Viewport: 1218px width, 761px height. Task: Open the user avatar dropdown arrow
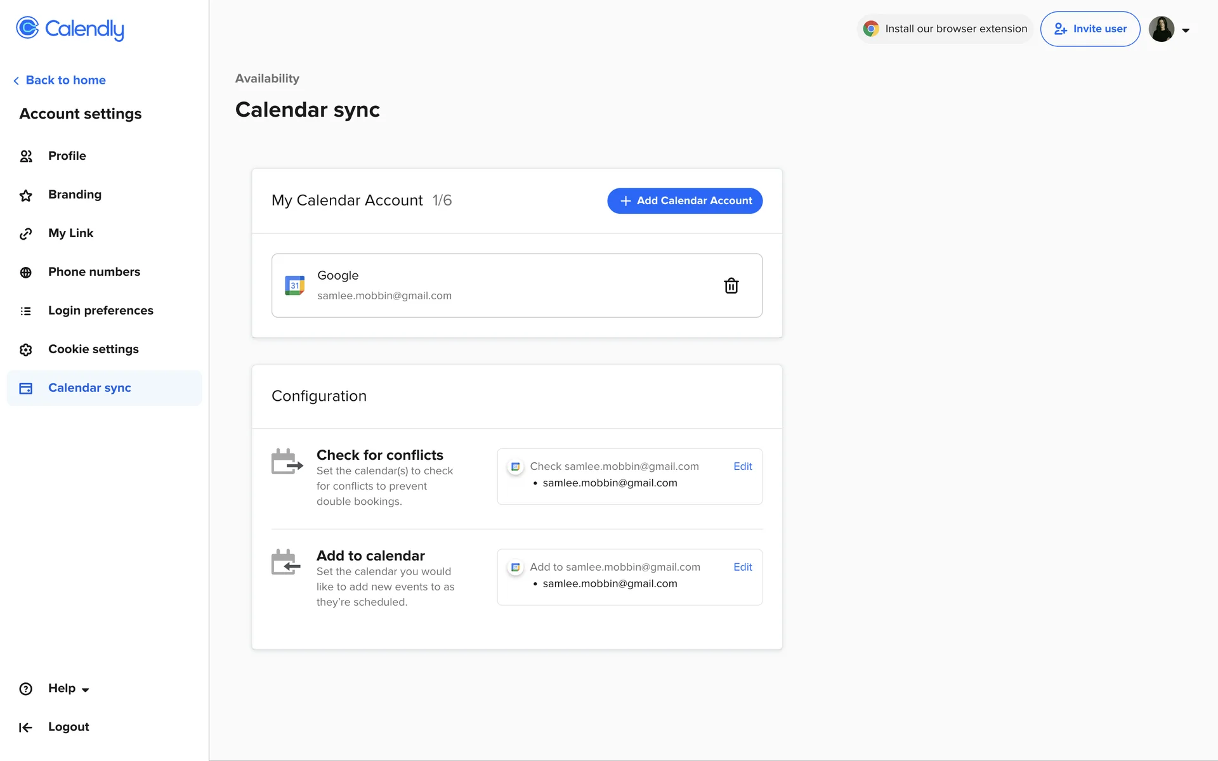point(1185,30)
